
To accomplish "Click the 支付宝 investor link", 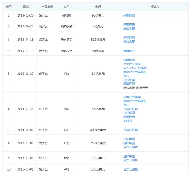I will coord(128,121).
